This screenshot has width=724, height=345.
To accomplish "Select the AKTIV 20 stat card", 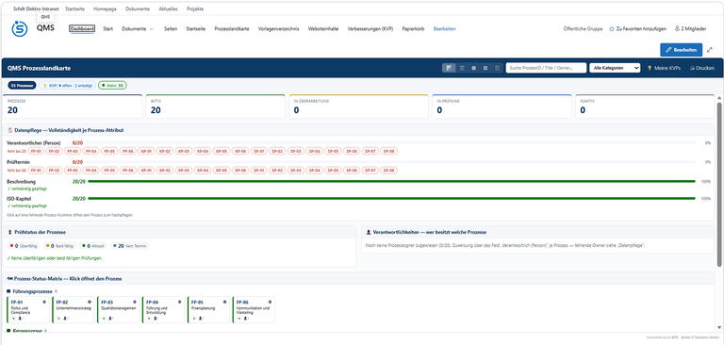I will click(x=216, y=107).
